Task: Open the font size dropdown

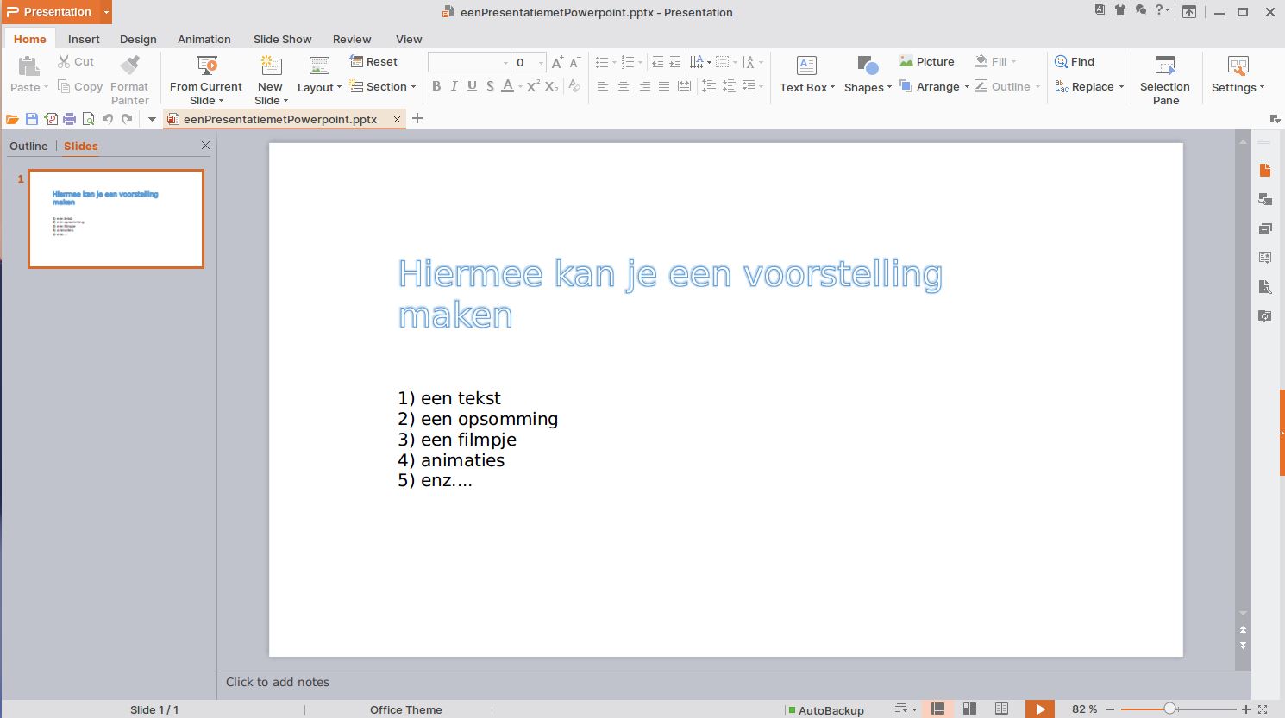Action: (541, 63)
